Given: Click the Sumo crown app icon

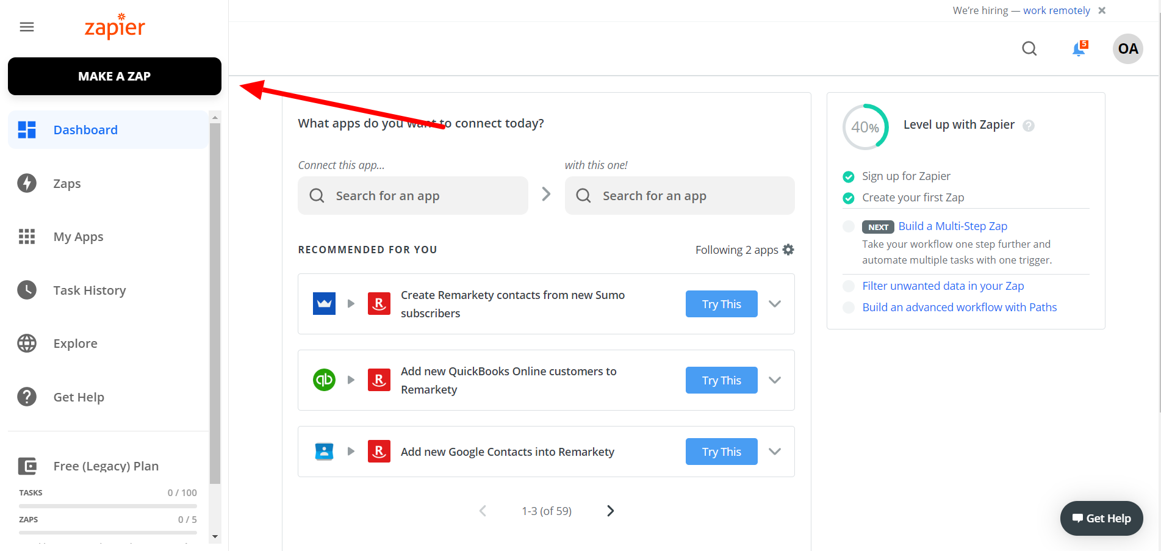Looking at the screenshot, I should tap(324, 304).
